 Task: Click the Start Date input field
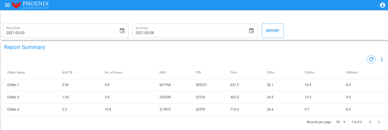(x=66, y=31)
